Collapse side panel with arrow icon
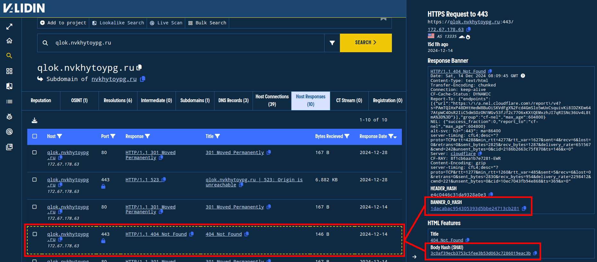 pos(414,257)
